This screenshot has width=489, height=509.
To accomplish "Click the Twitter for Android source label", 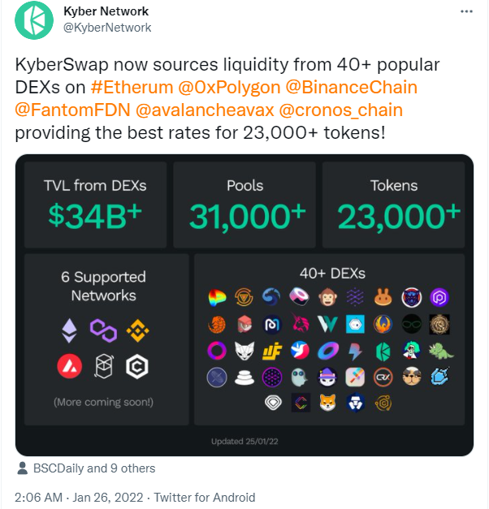I will (x=204, y=497).
